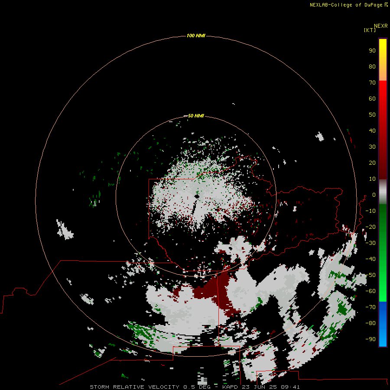Select the 90 knot scale value
Screen dimensions: 390x390
[x=372, y=51]
